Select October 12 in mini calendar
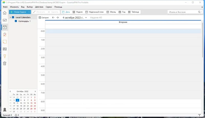This screenshot has width=205, height=118. (x=21, y=103)
